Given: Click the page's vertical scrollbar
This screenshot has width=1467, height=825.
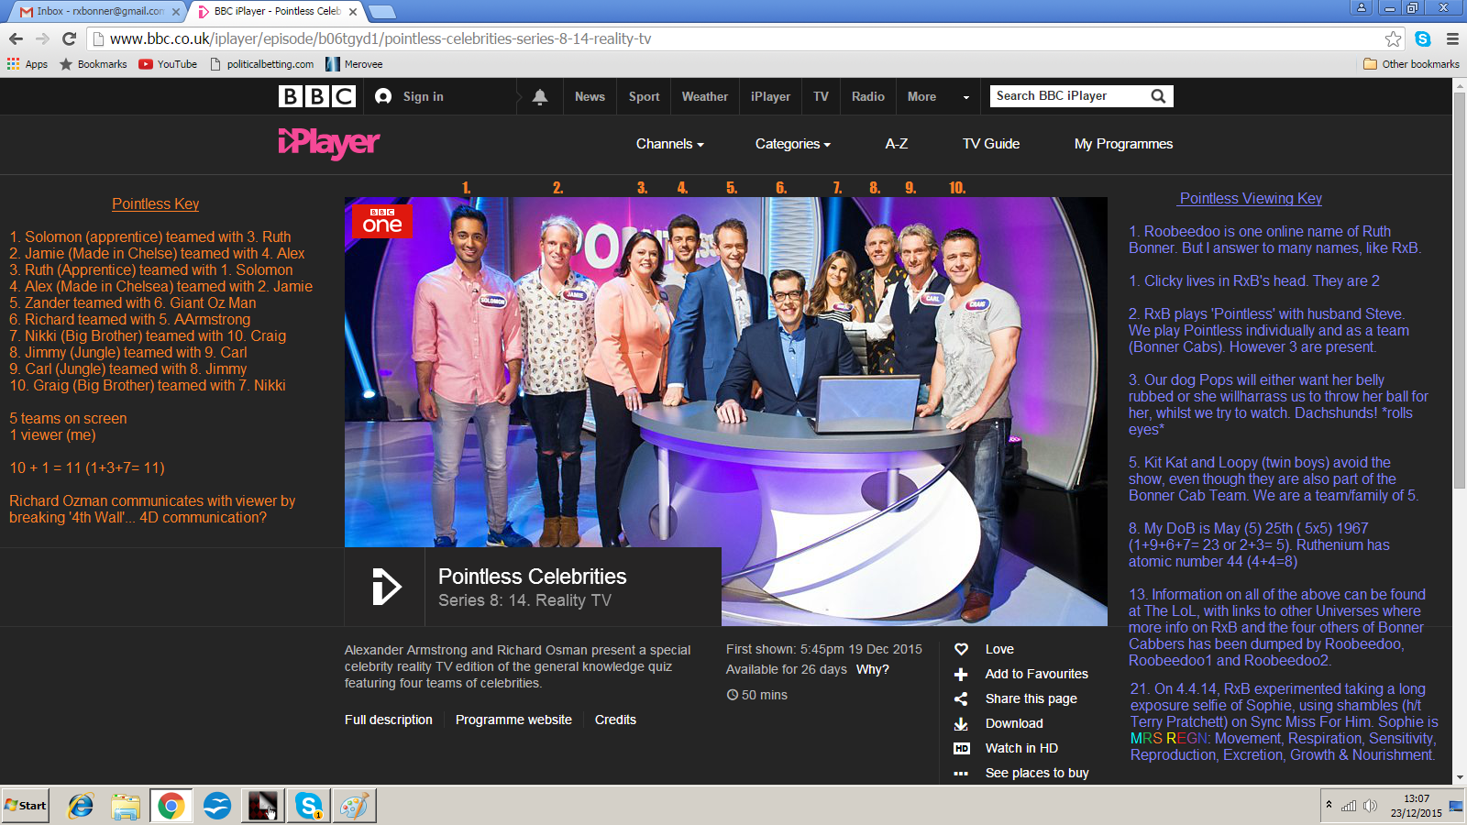Looking at the screenshot, I should (x=1459, y=367).
